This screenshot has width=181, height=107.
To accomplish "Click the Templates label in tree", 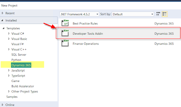I will (13, 28).
